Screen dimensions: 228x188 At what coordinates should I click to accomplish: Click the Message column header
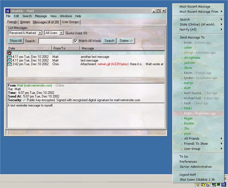pos(122,48)
